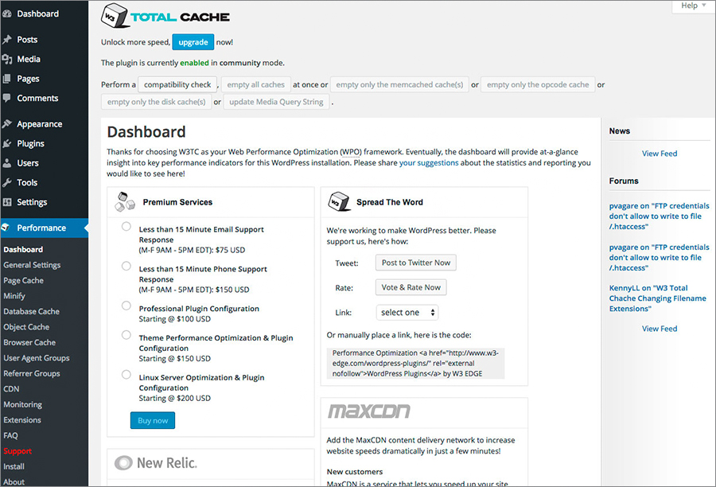Click the blue upgrade button
The height and width of the screenshot is (487, 716).
point(193,42)
